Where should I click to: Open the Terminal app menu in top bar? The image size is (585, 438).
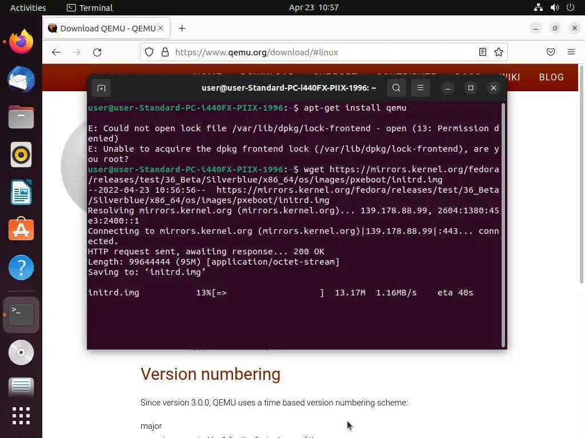click(x=90, y=7)
